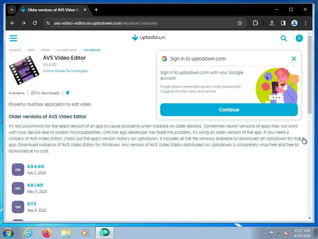
Task: Open the AVS VIDEO EDITOR breadcrumb
Action: pos(67,50)
